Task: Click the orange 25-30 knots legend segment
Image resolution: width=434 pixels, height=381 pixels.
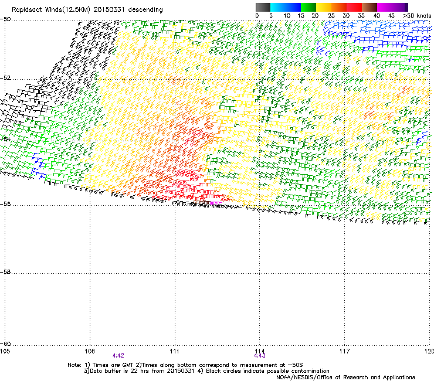Action: point(339,7)
